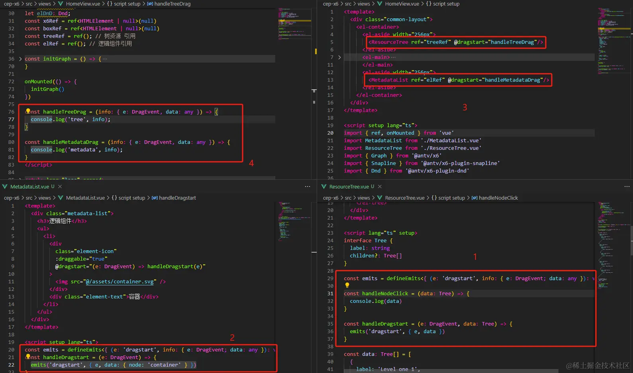Open MetadataList.vue file breadcrumb

(x=85, y=198)
